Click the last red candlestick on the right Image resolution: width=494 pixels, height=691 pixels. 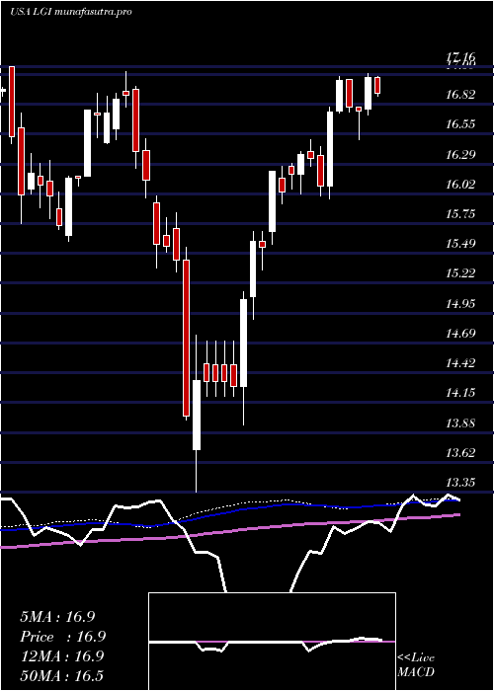[x=377, y=85]
